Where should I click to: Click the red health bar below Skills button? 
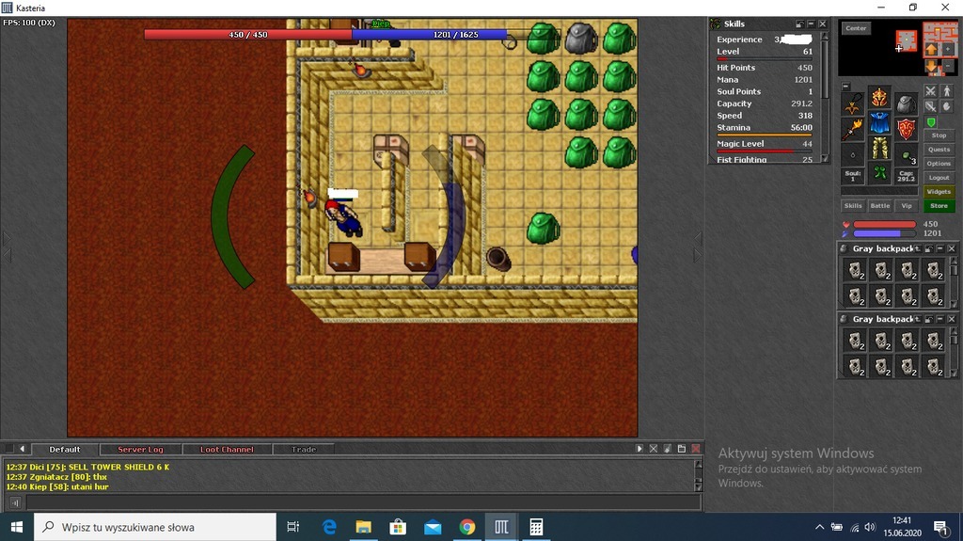point(884,224)
